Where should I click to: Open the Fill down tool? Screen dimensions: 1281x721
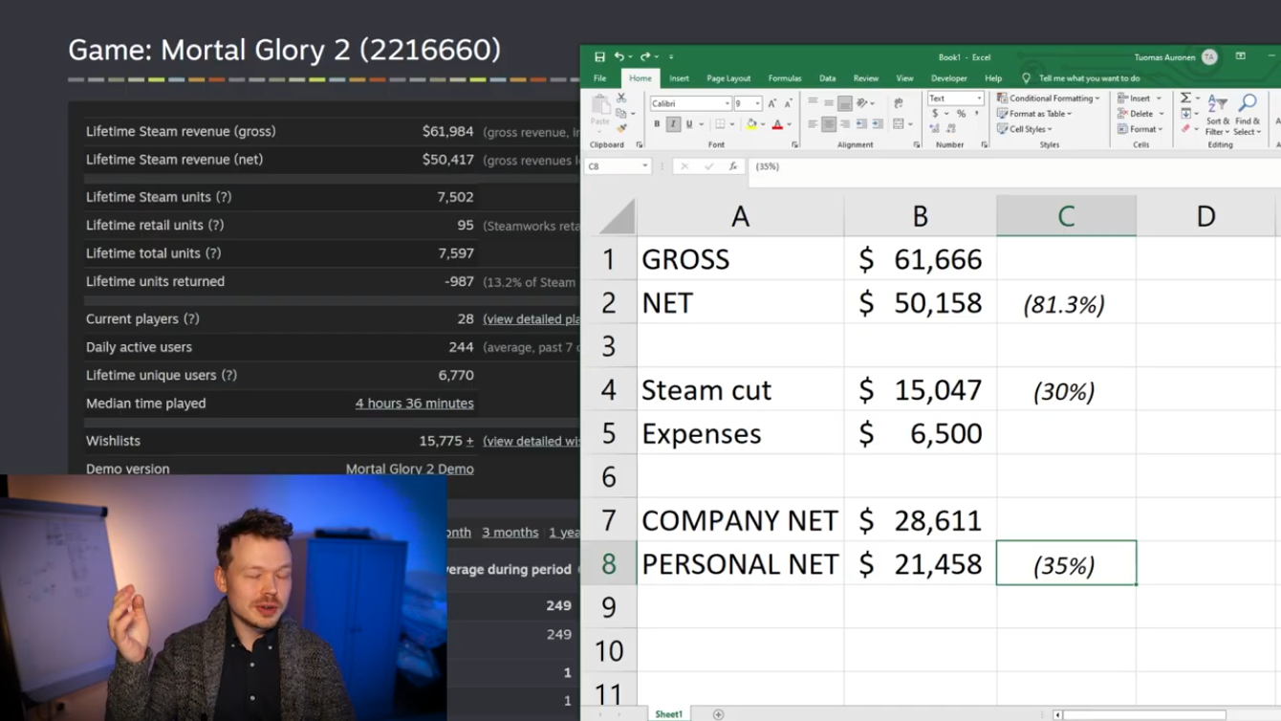pos(1185,114)
